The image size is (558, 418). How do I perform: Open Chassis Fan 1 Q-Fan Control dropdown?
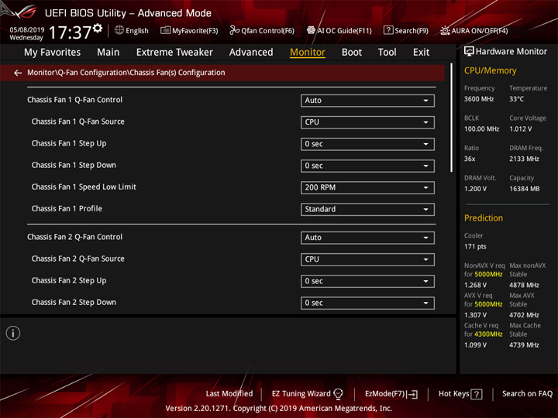click(367, 101)
